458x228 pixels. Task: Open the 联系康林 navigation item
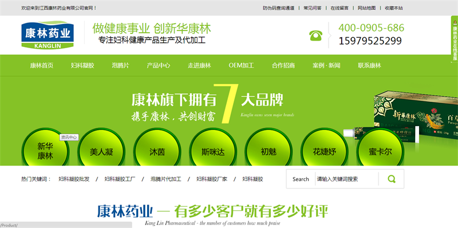coord(369,65)
